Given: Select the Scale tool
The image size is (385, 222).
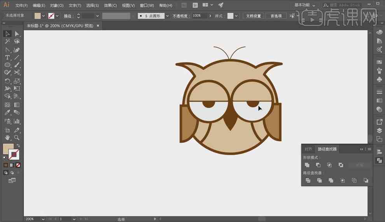Looking at the screenshot, I should [17, 81].
